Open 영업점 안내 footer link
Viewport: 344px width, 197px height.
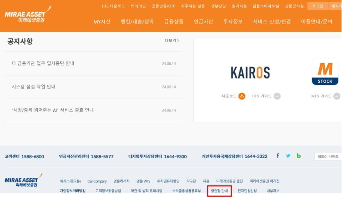219,191
